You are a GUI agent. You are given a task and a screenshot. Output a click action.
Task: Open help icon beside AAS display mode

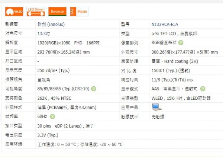pos(203,89)
